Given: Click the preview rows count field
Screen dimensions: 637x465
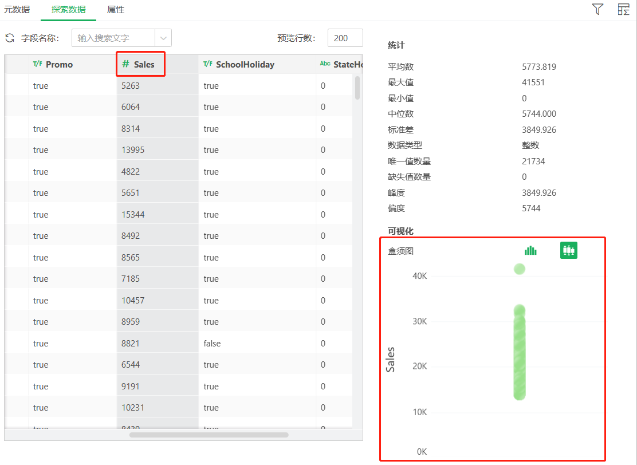Looking at the screenshot, I should coord(345,38).
